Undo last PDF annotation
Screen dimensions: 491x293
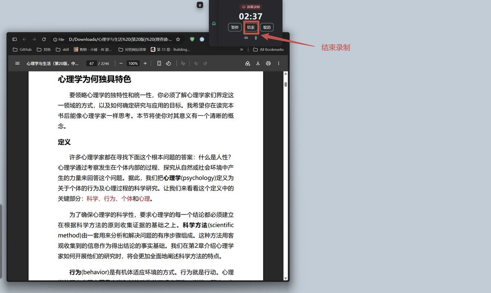point(196,63)
